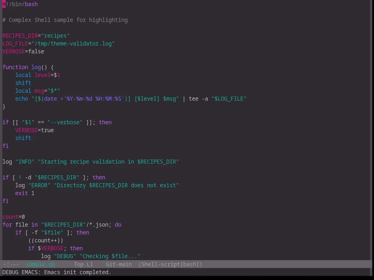Click the echo area message 'Emacs init completed.'

pos(78,272)
